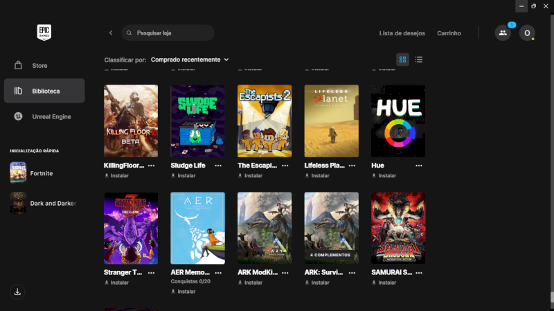Open more options for ARK: Survival
The width and height of the screenshot is (554, 311).
[352, 273]
